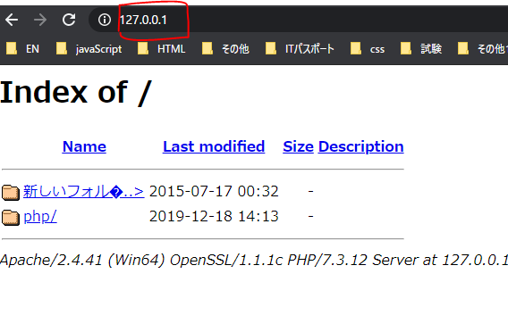Open the javaScript bookmark folder
The width and height of the screenshot is (508, 332).
pyautogui.click(x=89, y=49)
